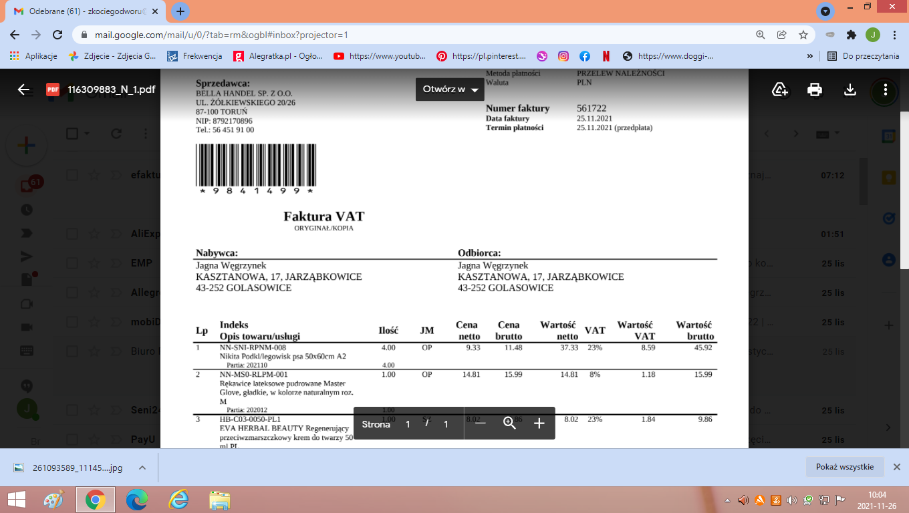
Task: Add the PDF to Google Drive
Action: (780, 90)
